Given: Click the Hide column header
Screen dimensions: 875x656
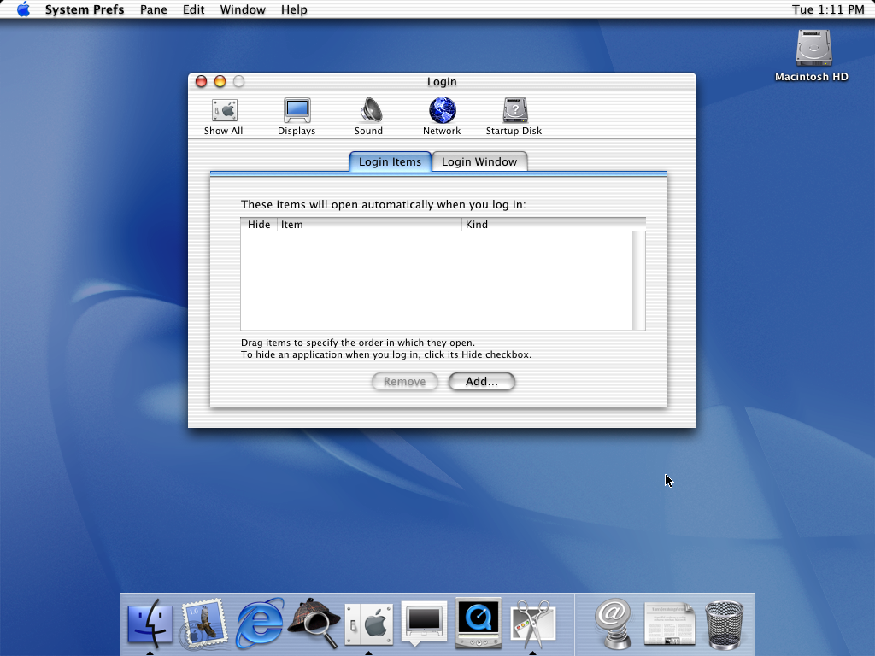Looking at the screenshot, I should pos(259,225).
